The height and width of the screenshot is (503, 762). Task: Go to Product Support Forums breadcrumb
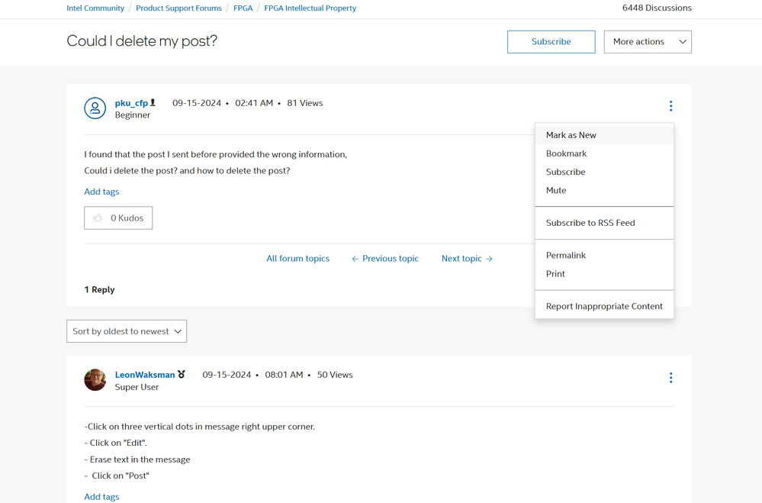pyautogui.click(x=178, y=8)
